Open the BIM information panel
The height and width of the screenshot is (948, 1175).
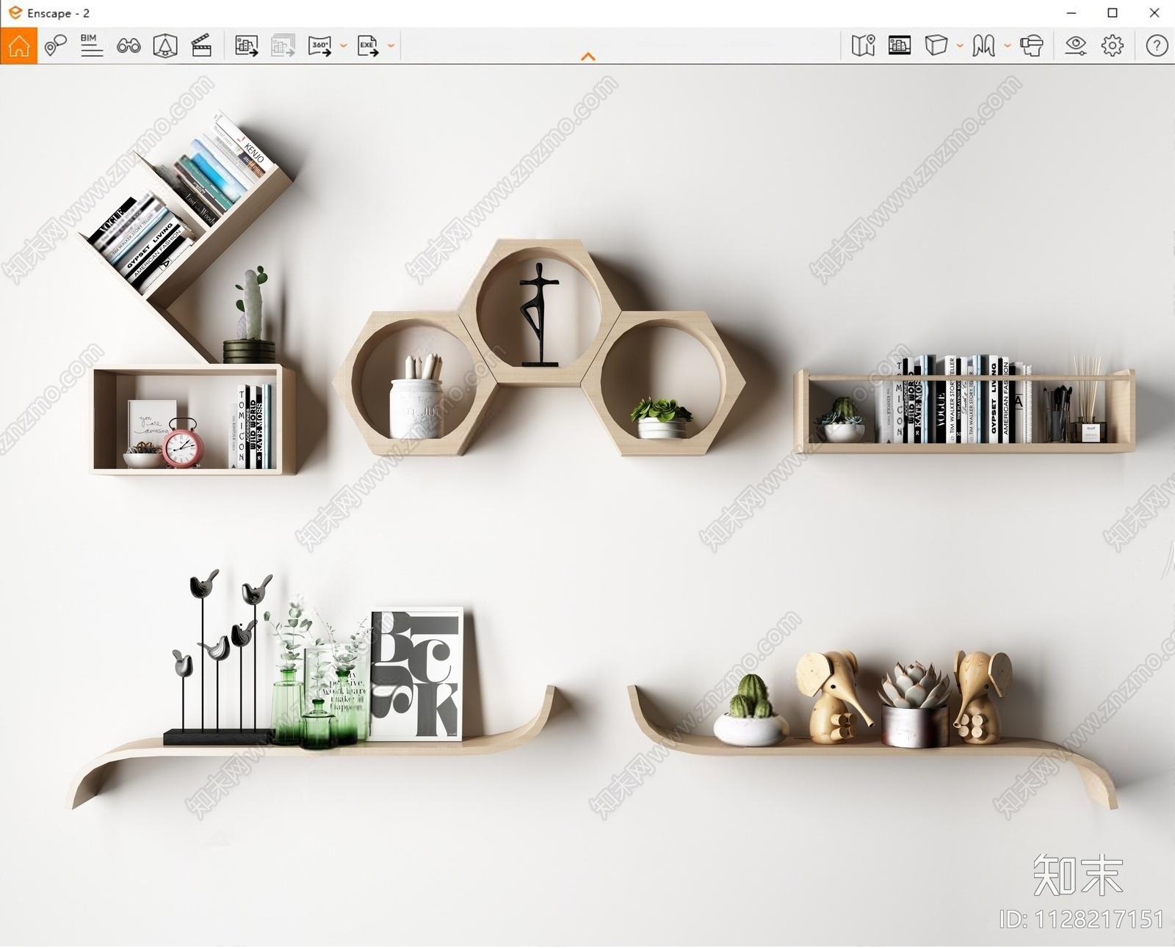[x=92, y=45]
